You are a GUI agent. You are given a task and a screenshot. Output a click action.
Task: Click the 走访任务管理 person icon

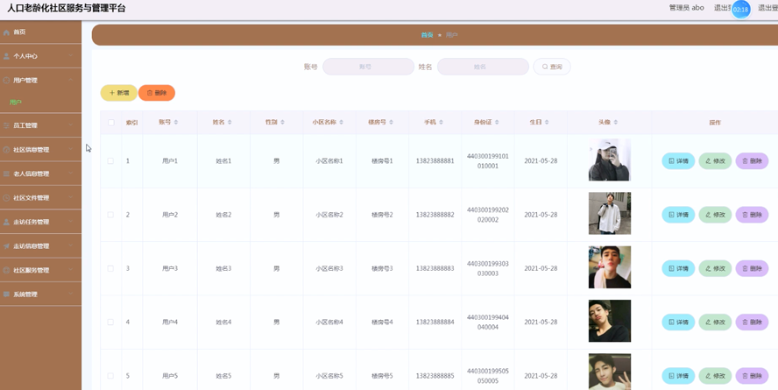(x=6, y=223)
